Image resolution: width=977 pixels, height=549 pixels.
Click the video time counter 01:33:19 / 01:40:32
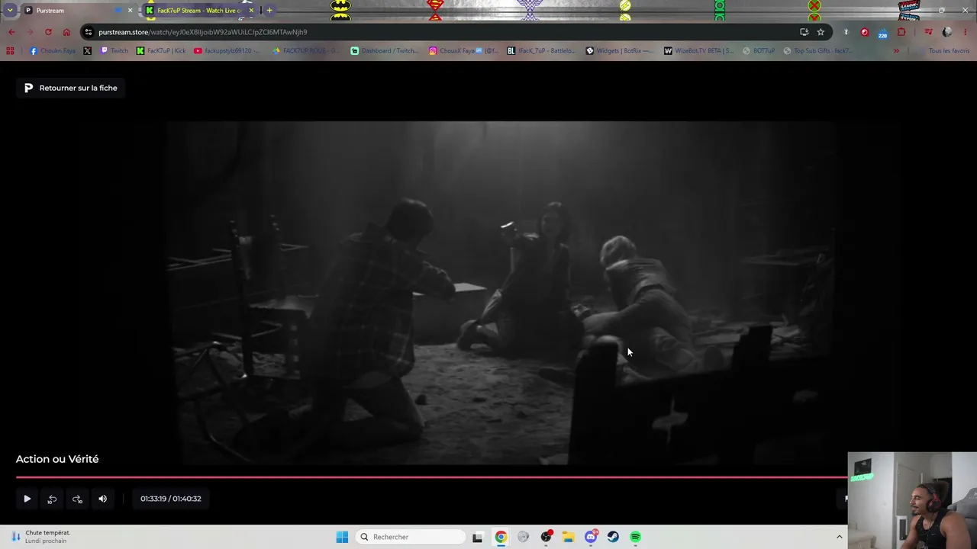(x=171, y=499)
